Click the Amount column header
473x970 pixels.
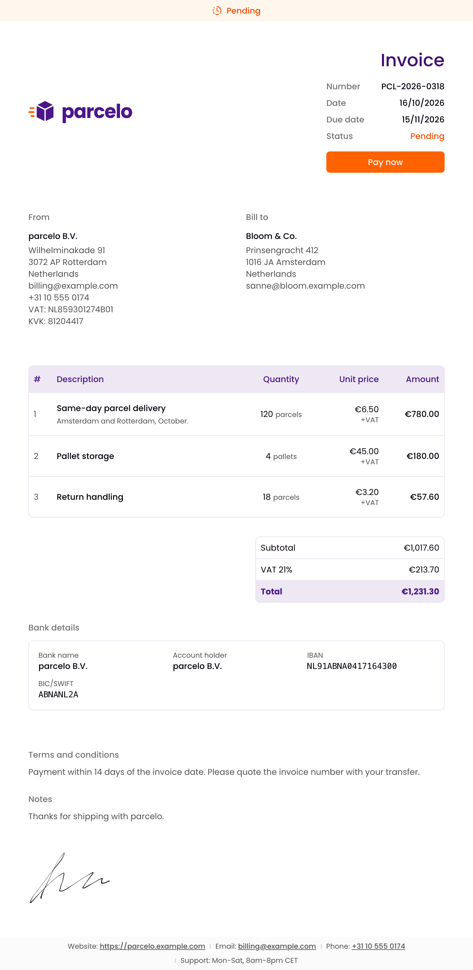(x=422, y=379)
